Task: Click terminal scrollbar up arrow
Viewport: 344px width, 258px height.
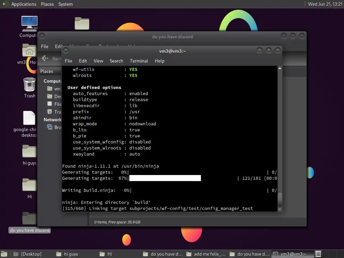Action: pos(280,68)
